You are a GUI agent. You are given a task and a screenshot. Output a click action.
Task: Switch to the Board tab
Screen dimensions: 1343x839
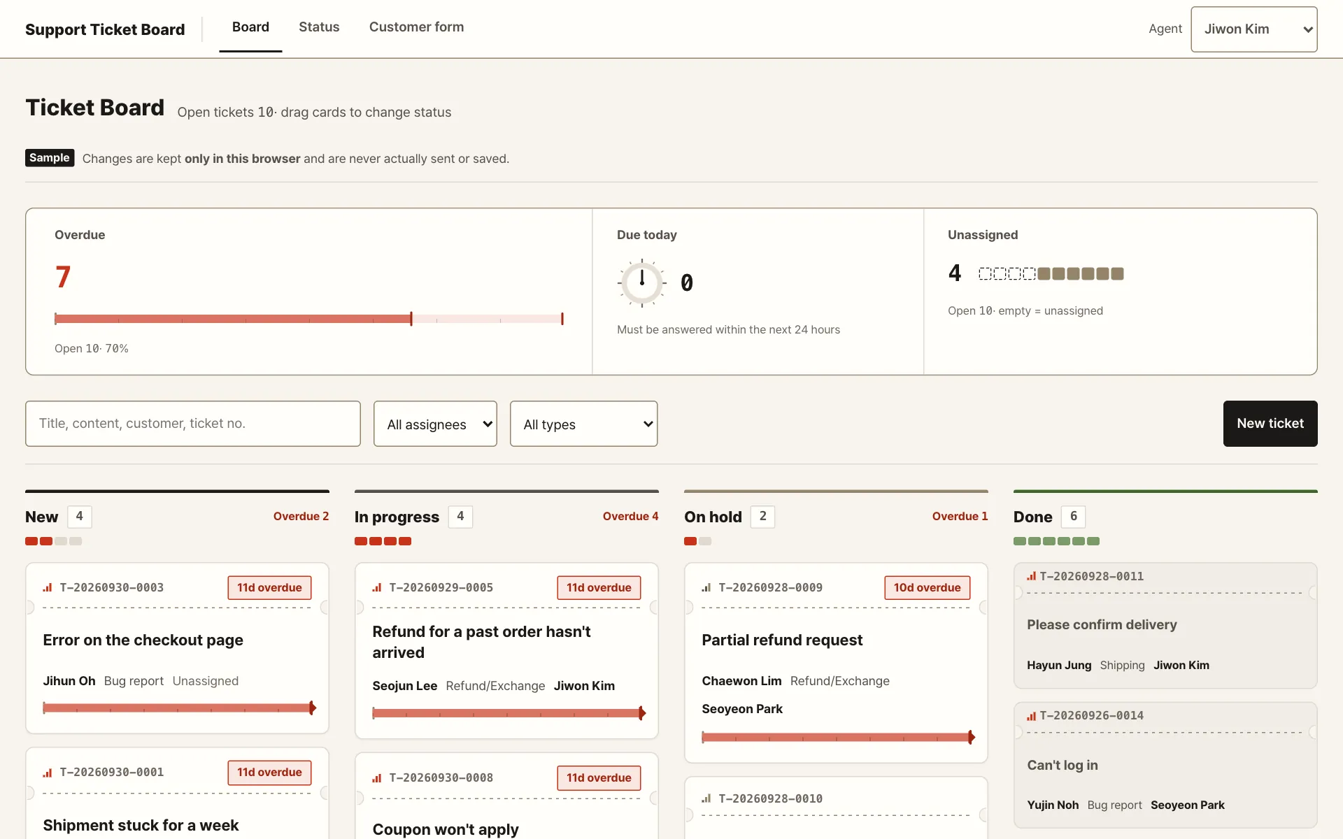[x=250, y=27]
